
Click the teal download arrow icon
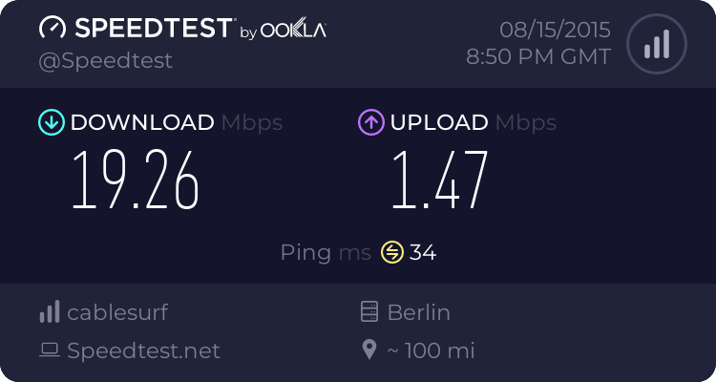tap(50, 122)
